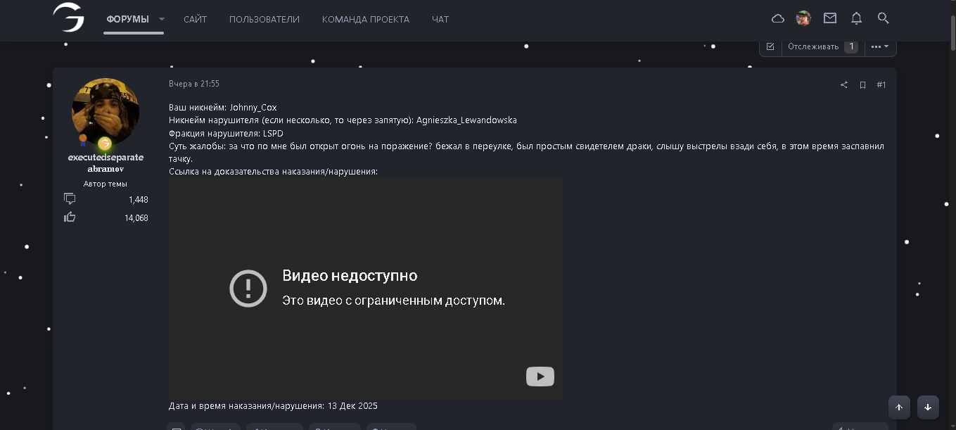Open the ПОЛЬЗОВАТЕЛИ menu item
The width and height of the screenshot is (956, 430).
pyautogui.click(x=264, y=19)
